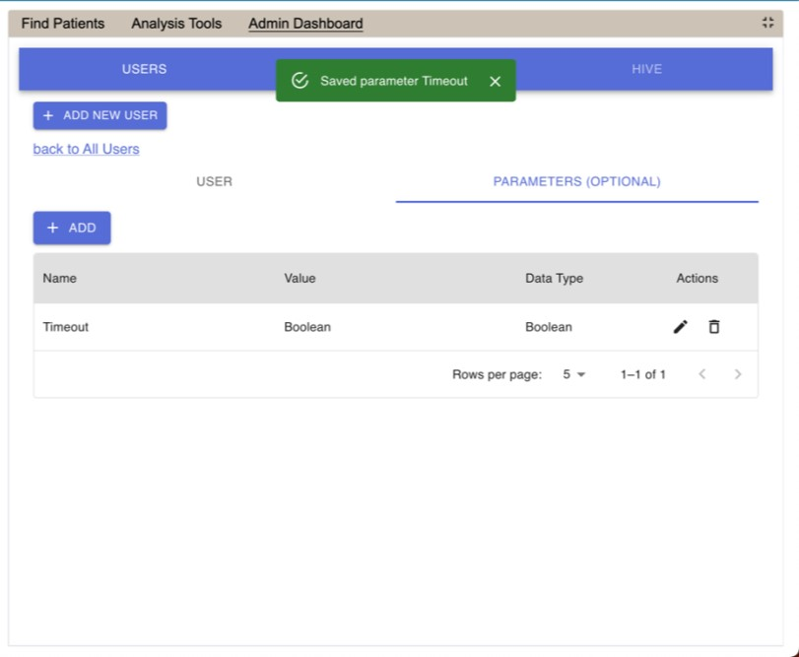Screen dimensions: 799x657
Task: Click the Data Type column header
Action: coord(554,279)
